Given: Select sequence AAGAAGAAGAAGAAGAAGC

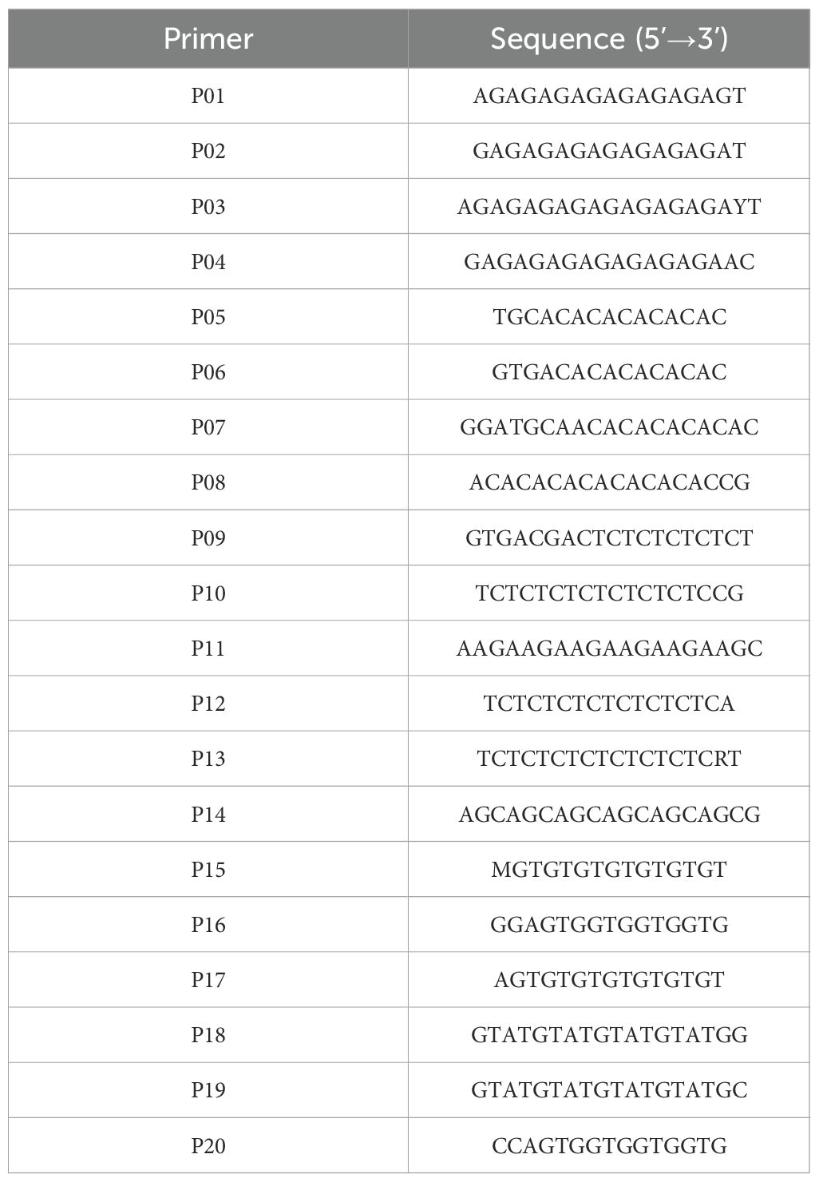Looking at the screenshot, I should point(609,649).
